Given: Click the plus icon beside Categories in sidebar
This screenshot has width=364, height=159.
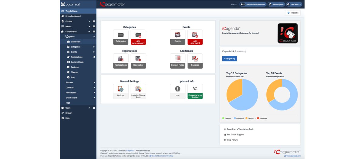Looking at the screenshot, I should pos(94,47).
